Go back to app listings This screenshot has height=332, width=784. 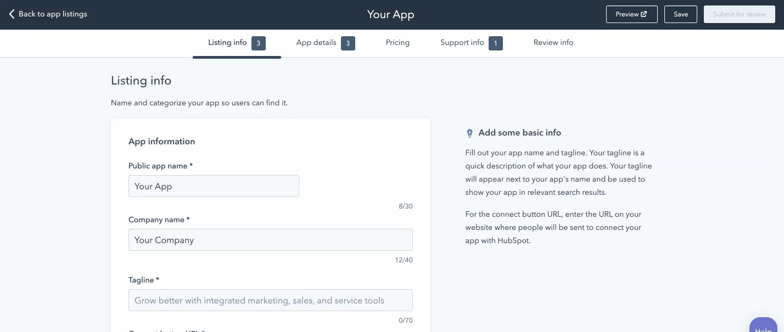pos(53,14)
